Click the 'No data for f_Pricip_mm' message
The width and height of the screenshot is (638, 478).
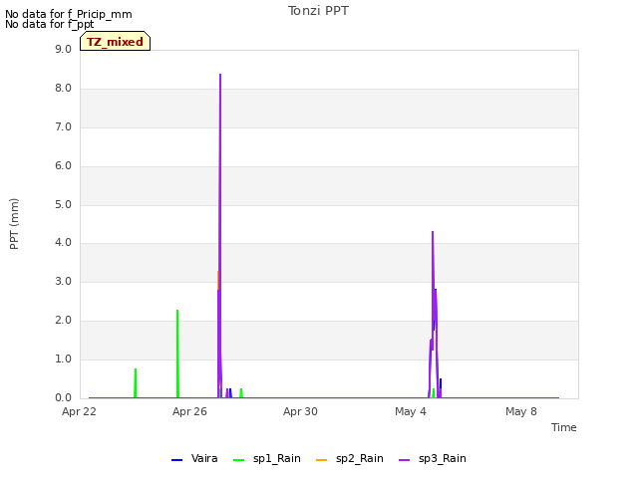pyautogui.click(x=69, y=14)
